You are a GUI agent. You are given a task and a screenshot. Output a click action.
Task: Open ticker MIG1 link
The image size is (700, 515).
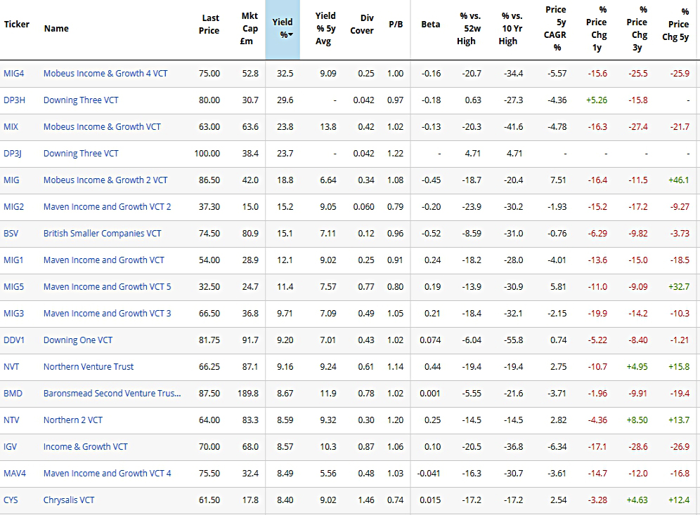[x=13, y=260]
